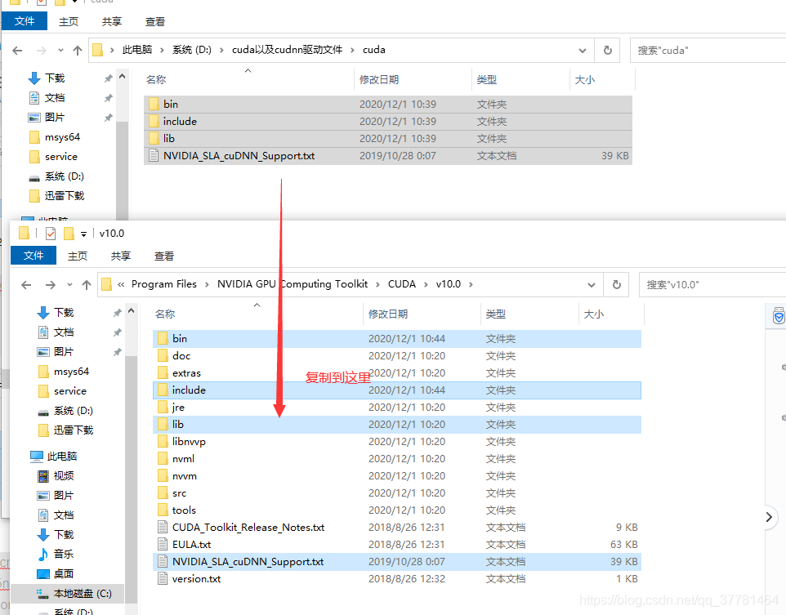Select the jre folder

(x=396, y=408)
